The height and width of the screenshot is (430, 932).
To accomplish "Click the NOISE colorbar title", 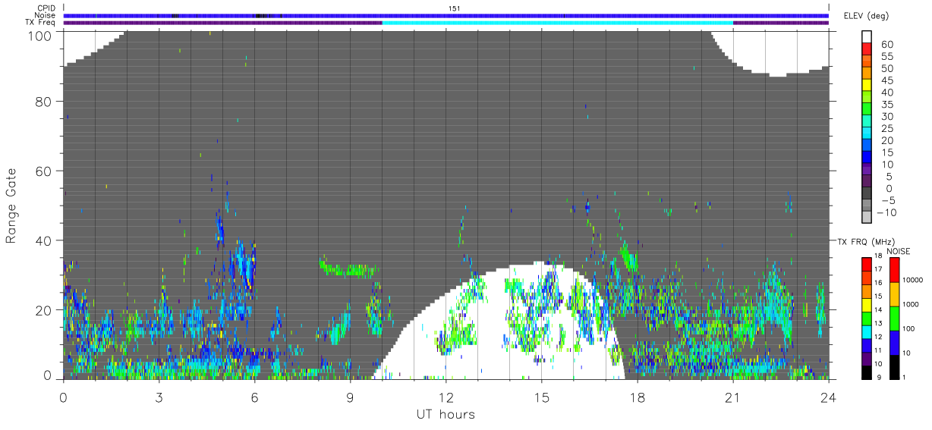I will click(899, 251).
